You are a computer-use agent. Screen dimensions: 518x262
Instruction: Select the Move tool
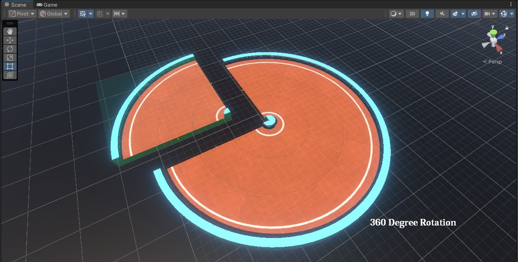pos(10,40)
